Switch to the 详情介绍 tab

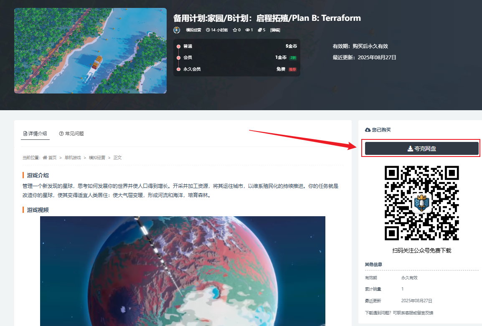tap(35, 134)
